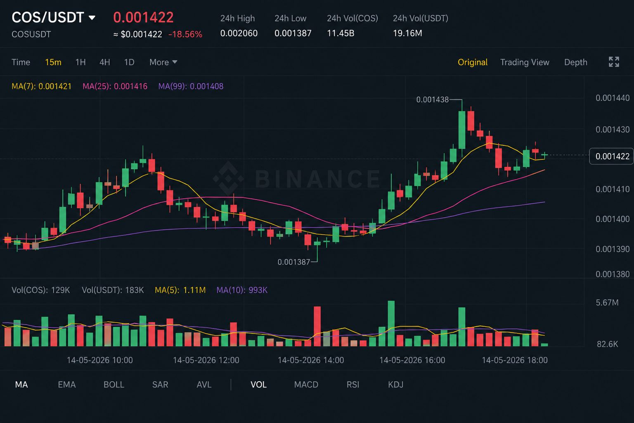634x423 pixels.
Task: Select the 15m interval
Action: (x=53, y=62)
